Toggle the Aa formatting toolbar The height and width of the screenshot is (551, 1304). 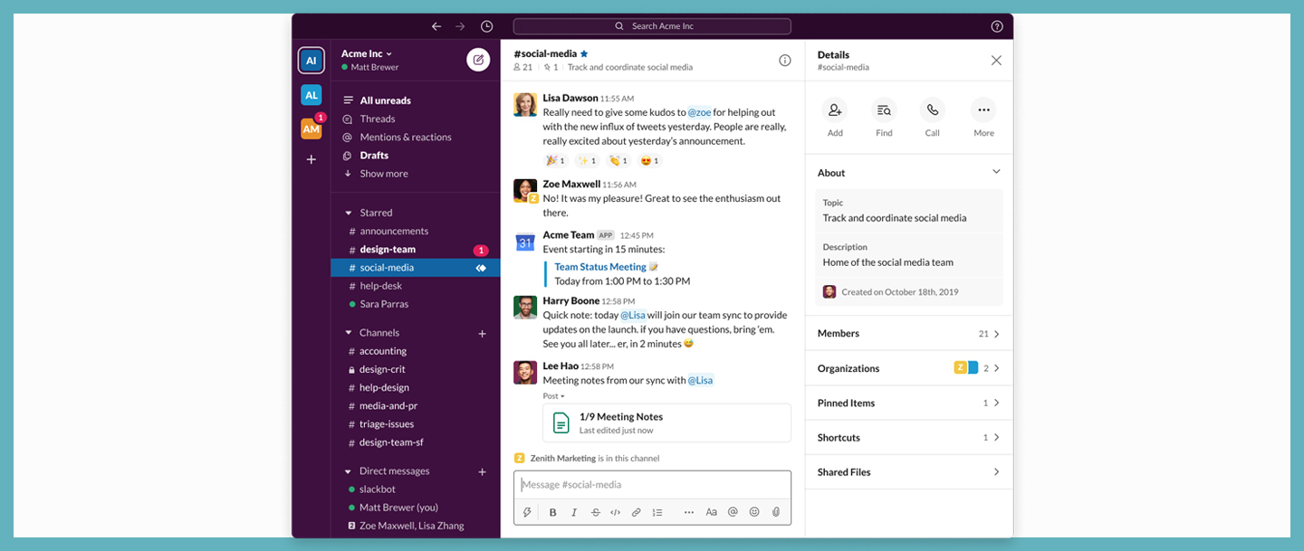pos(712,512)
